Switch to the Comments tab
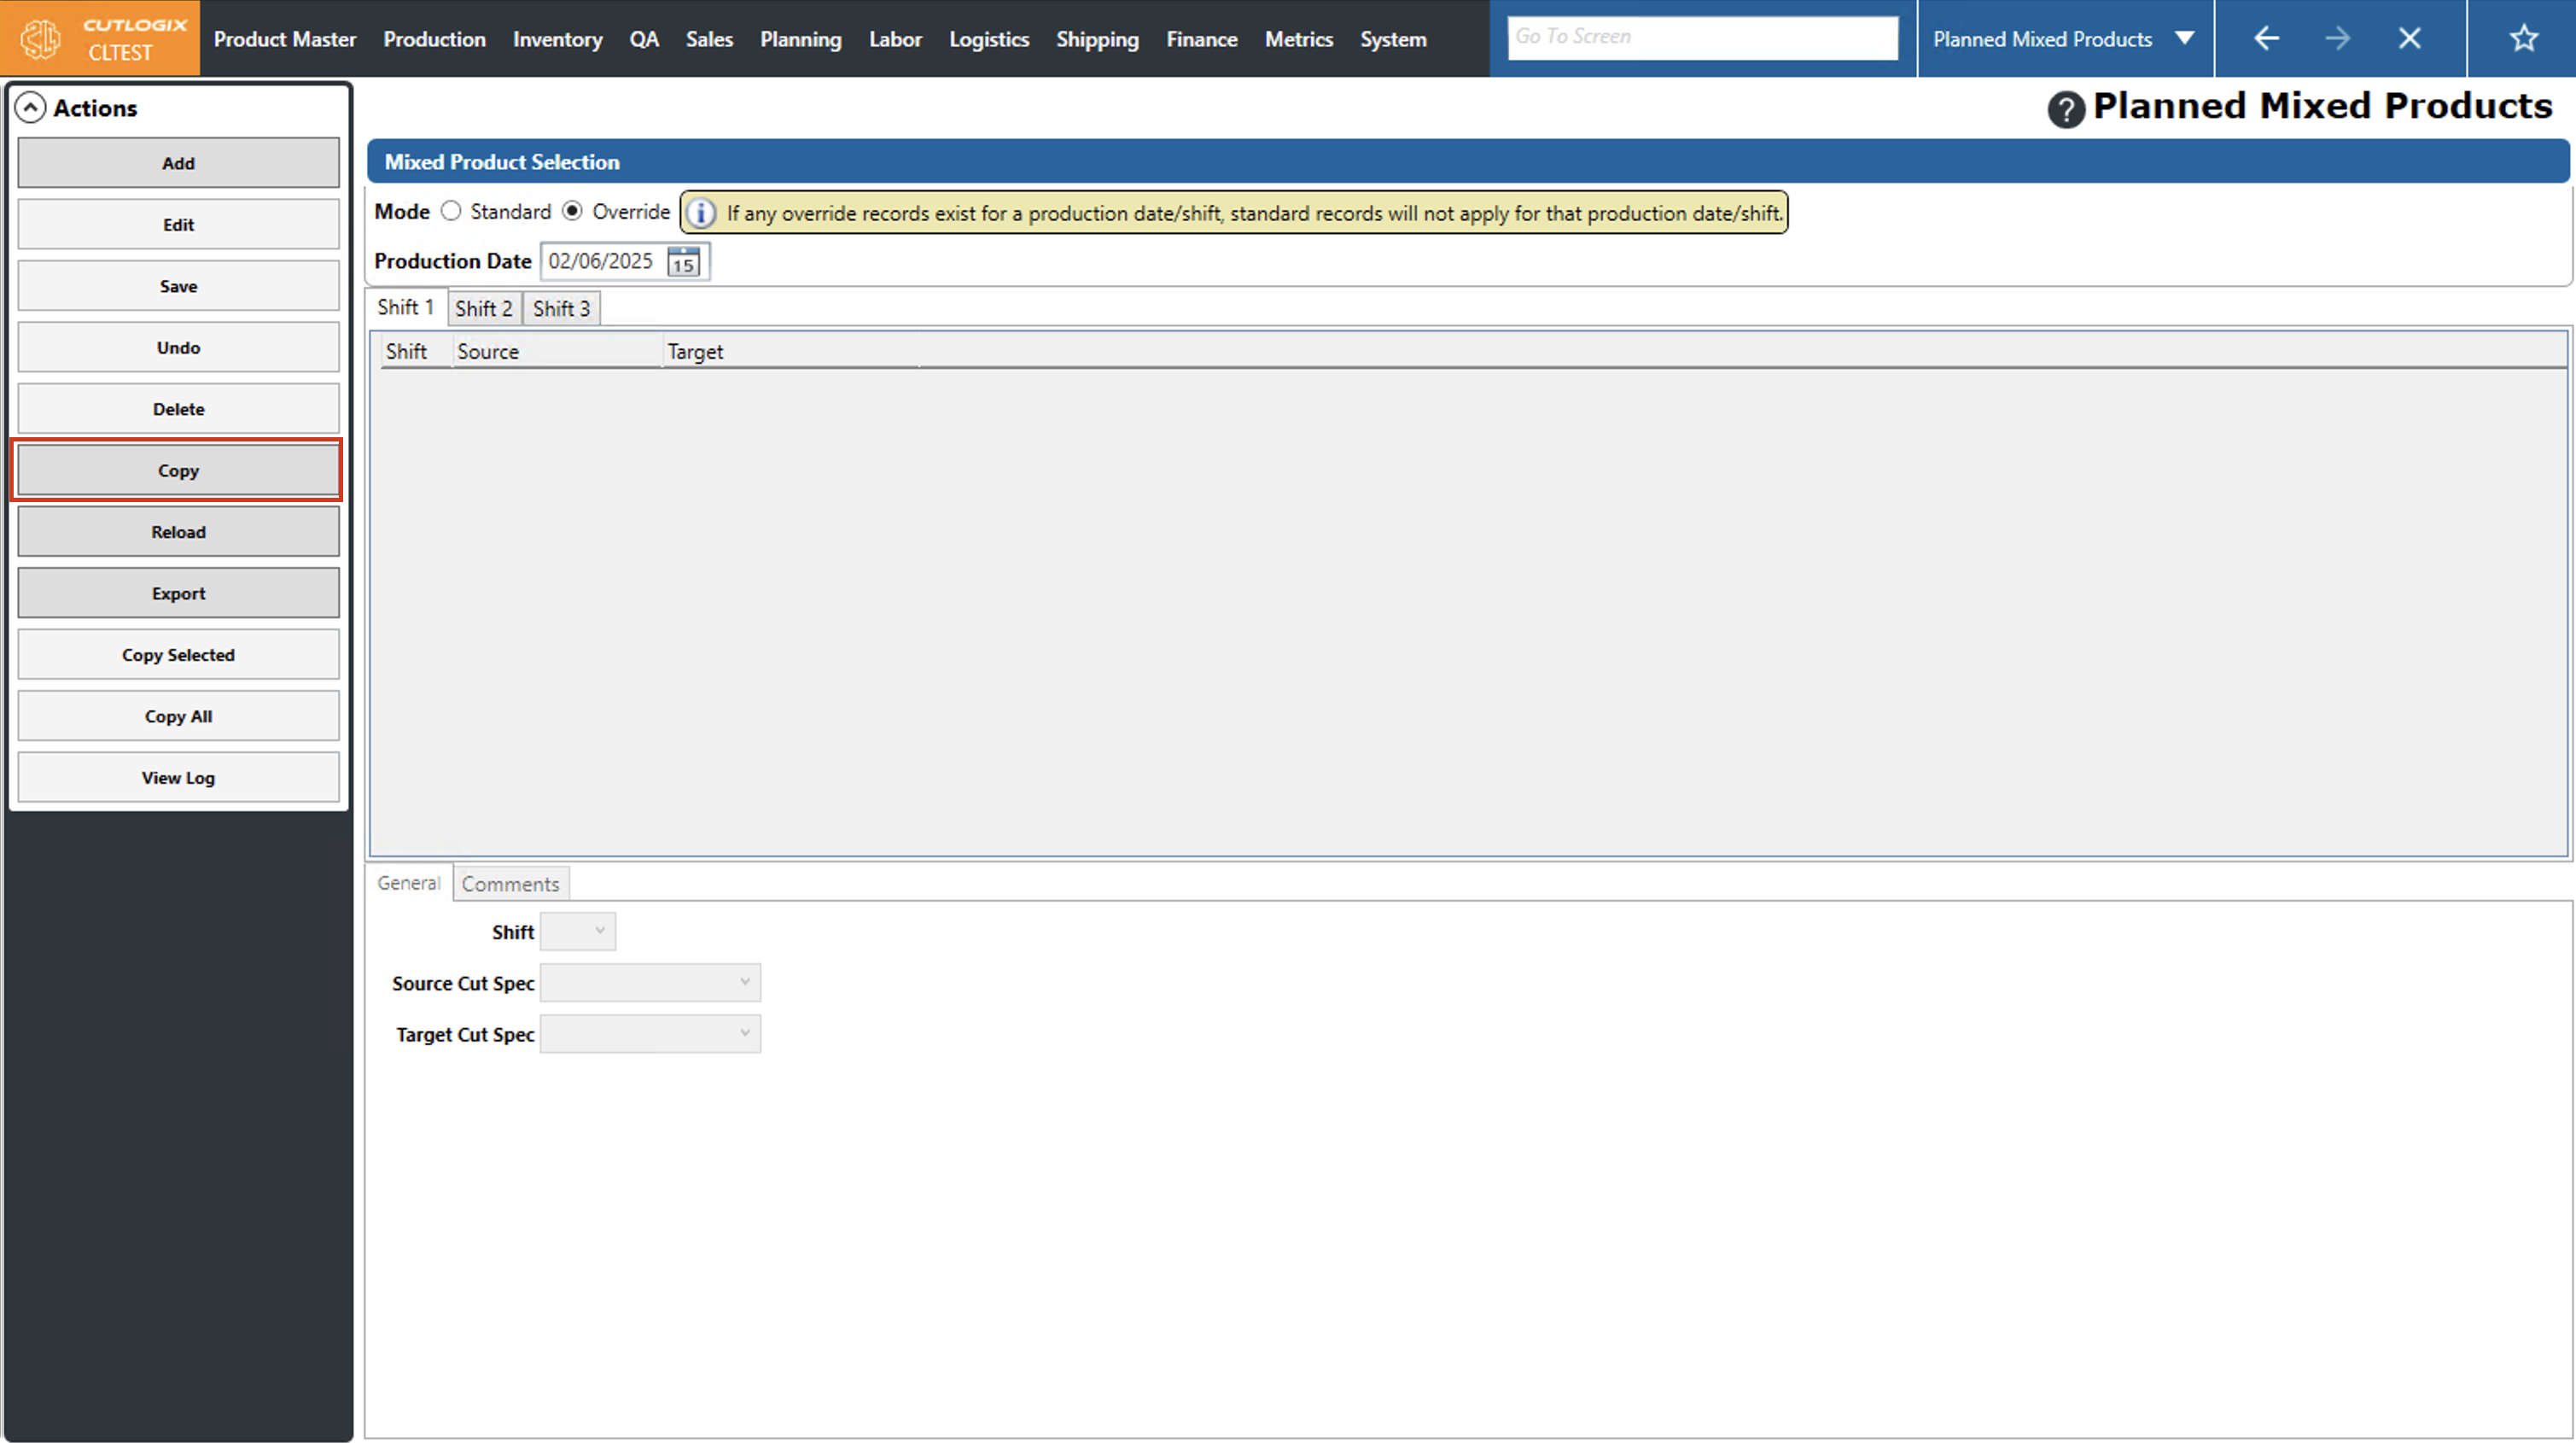This screenshot has height=1443, width=2576. 510,884
